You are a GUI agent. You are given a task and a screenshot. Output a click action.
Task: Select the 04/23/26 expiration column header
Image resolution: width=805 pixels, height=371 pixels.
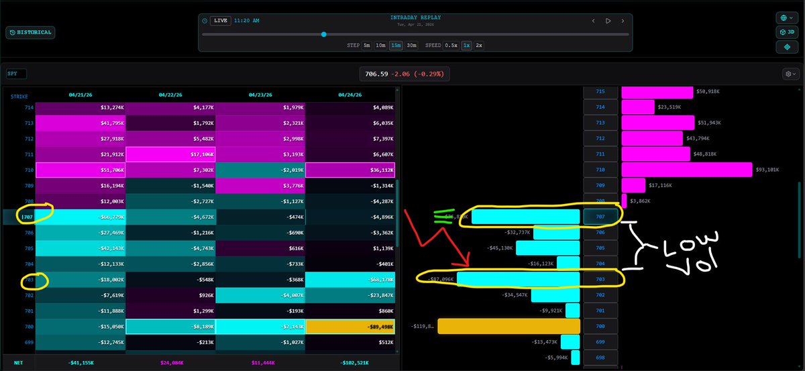(x=260, y=95)
